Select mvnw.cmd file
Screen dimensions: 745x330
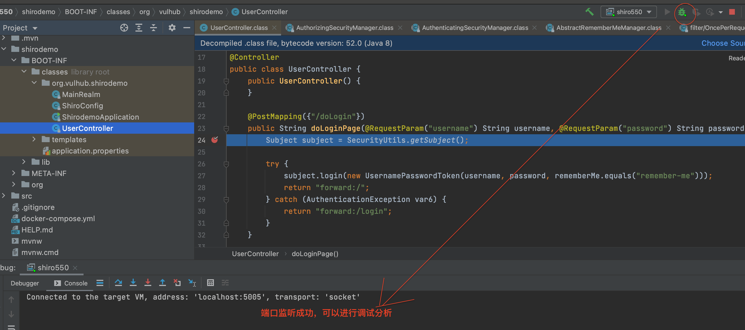[40, 252]
